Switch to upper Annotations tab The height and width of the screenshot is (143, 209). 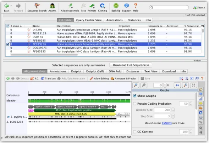click(114, 20)
